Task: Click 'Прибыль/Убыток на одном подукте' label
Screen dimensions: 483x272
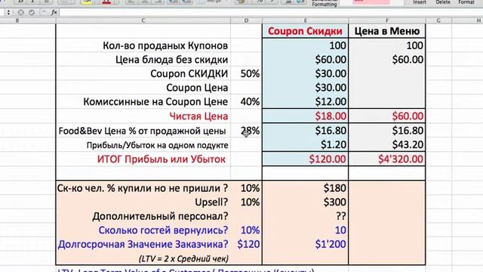Action: 157,145
